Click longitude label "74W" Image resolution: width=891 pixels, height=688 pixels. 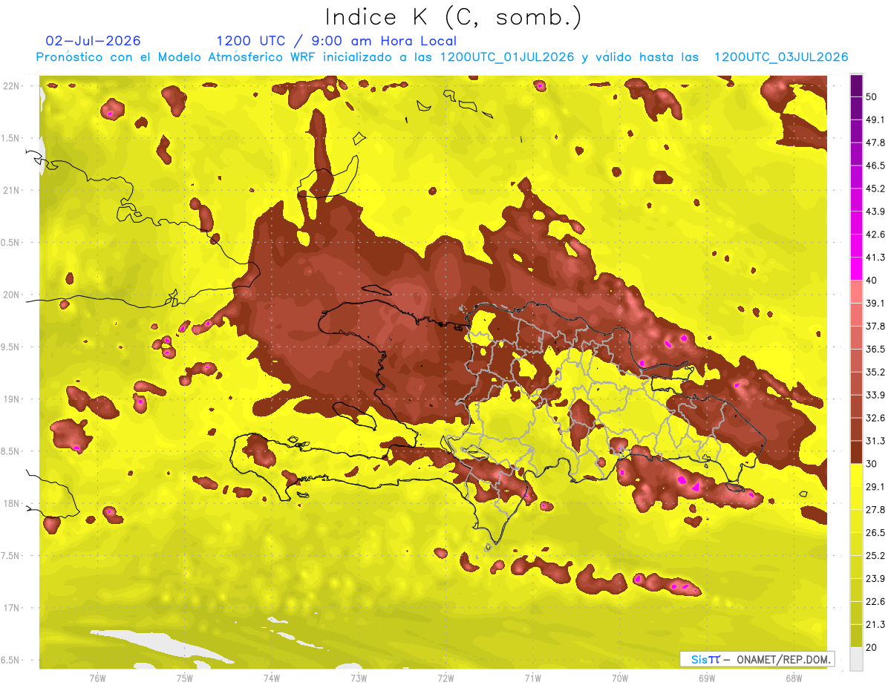pyautogui.click(x=271, y=678)
